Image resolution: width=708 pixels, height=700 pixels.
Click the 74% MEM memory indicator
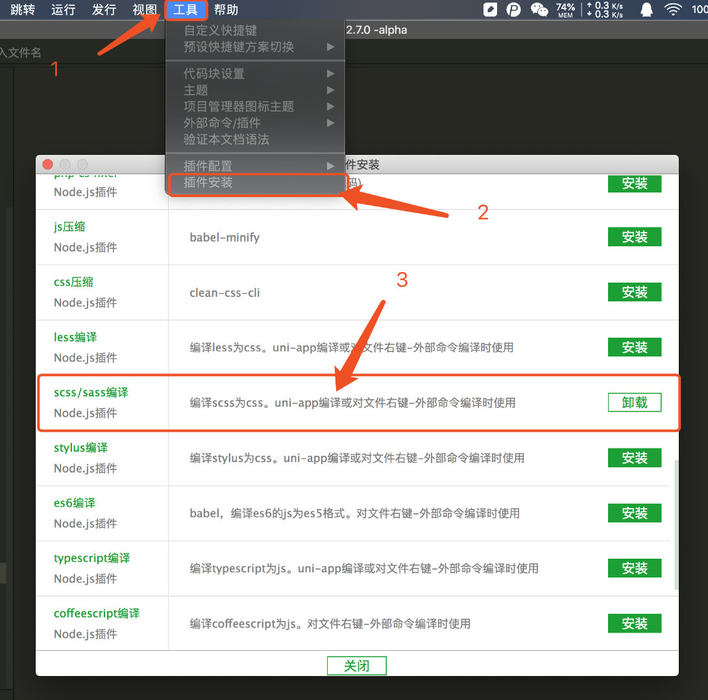[565, 9]
